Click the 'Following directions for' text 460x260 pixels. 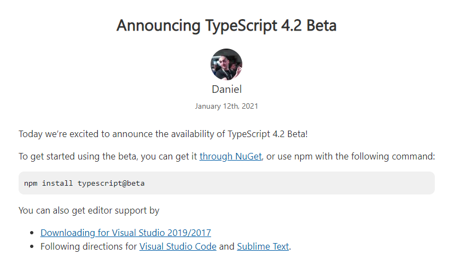click(89, 246)
